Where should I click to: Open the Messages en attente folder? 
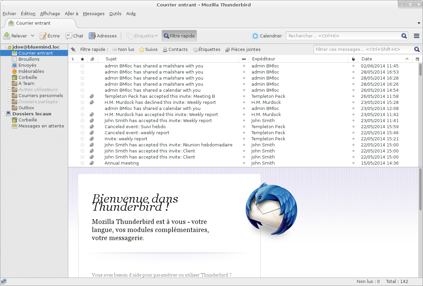pyautogui.click(x=41, y=126)
